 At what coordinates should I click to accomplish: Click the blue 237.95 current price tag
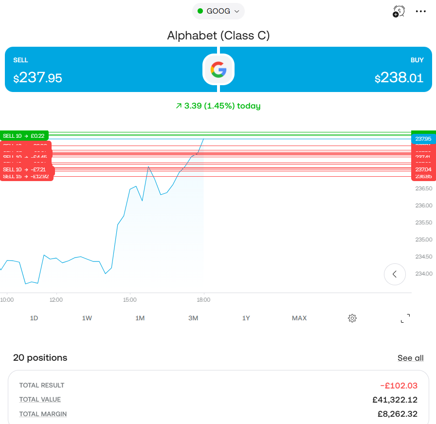423,139
